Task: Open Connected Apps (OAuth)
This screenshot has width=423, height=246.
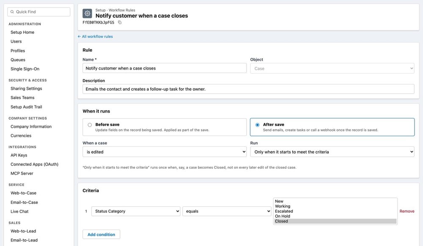Action: coord(34,165)
